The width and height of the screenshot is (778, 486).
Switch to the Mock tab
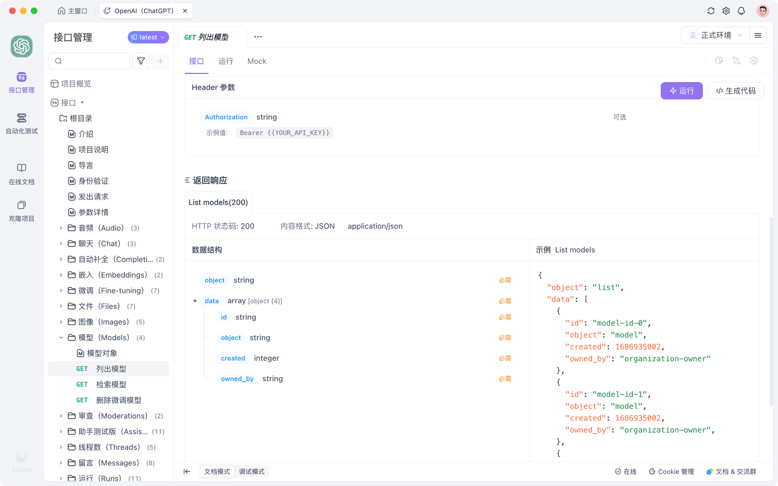[x=256, y=61]
